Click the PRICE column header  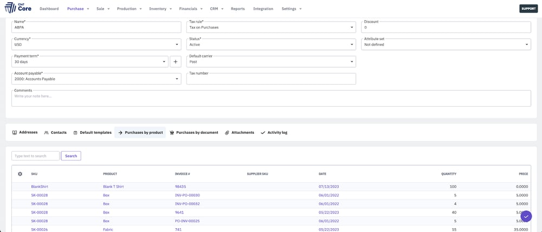point(524,174)
